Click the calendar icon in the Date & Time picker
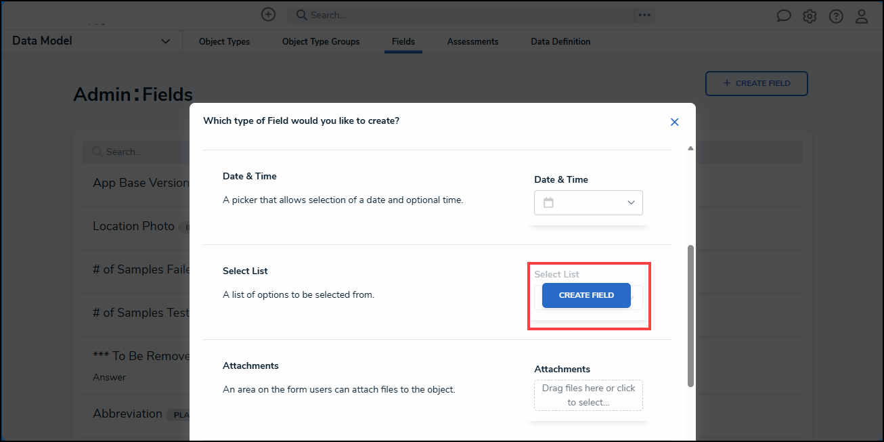The height and width of the screenshot is (442, 884). (x=549, y=202)
